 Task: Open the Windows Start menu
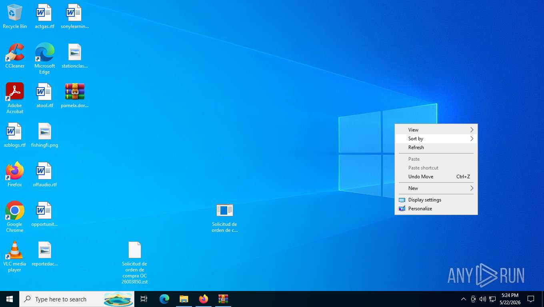(10, 299)
